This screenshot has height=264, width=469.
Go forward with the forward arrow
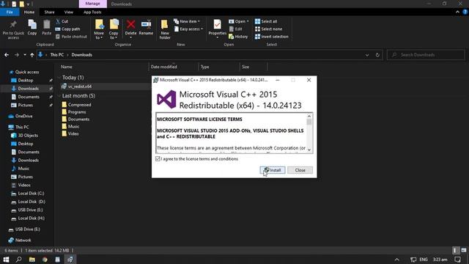pos(17,55)
